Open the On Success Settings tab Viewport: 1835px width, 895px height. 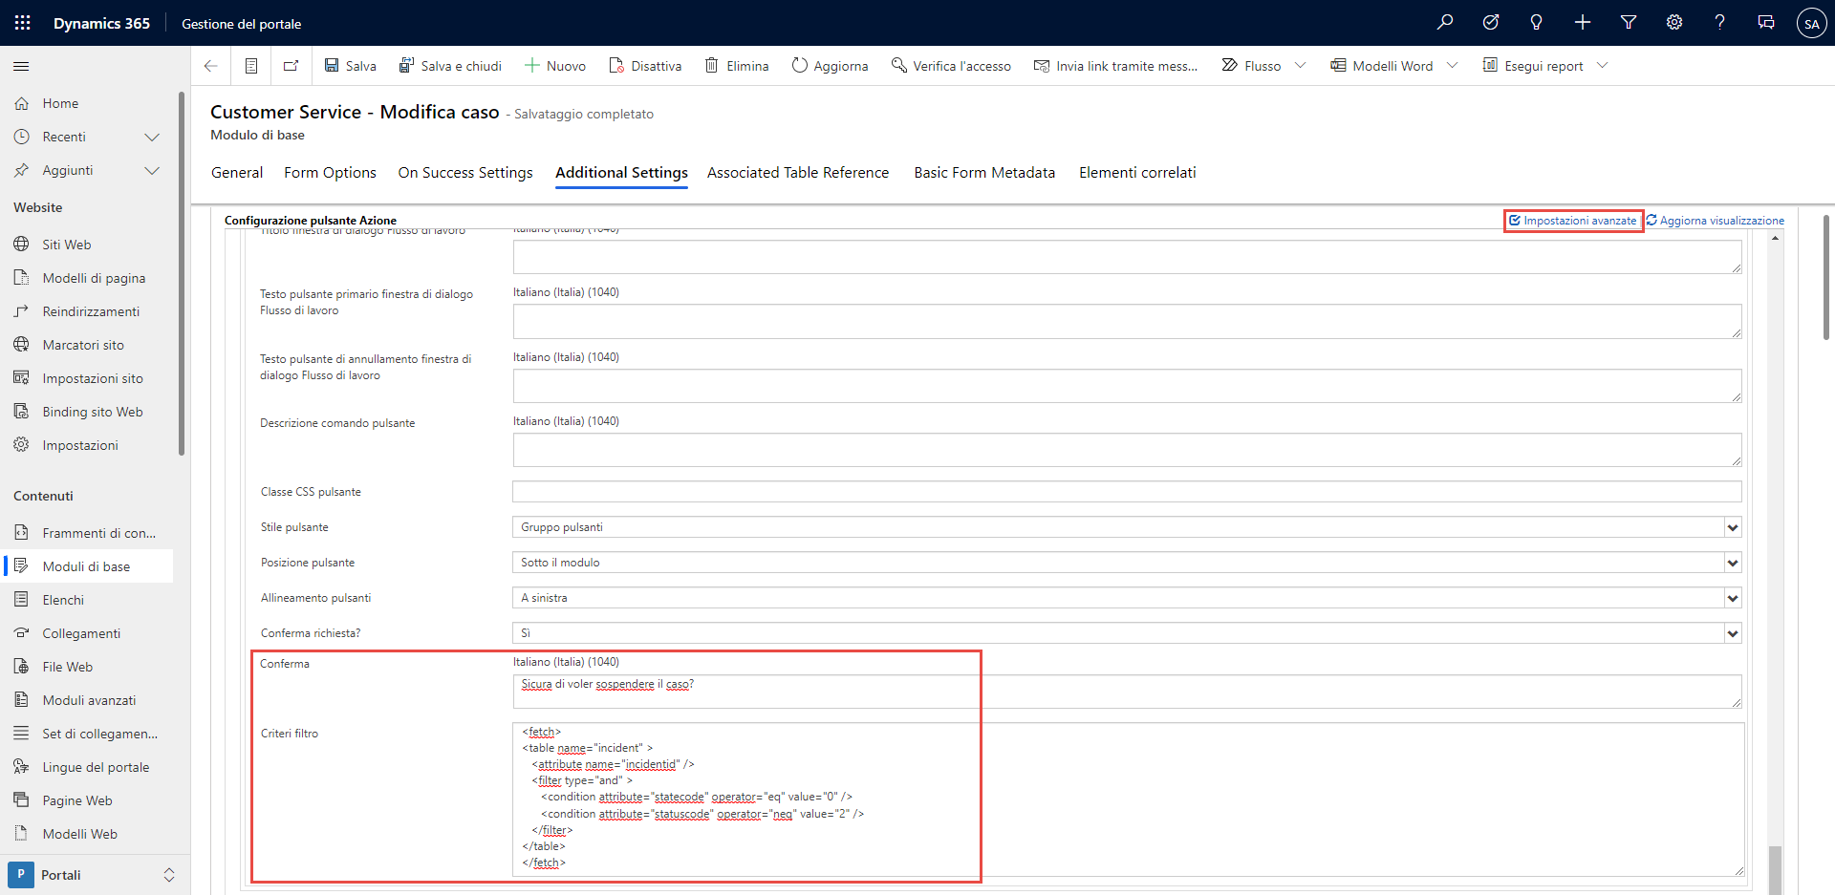tap(465, 173)
